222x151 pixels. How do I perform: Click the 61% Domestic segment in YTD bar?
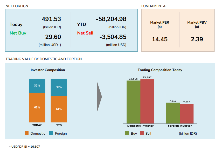[x=59, y=109]
